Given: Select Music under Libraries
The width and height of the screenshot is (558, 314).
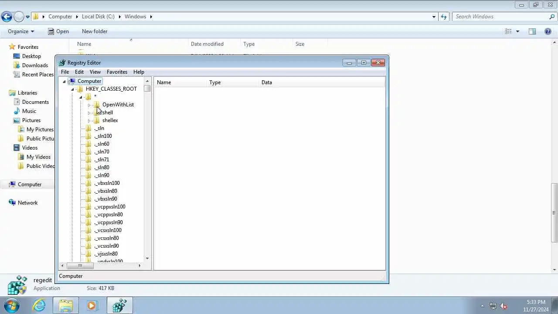Looking at the screenshot, I should (29, 111).
